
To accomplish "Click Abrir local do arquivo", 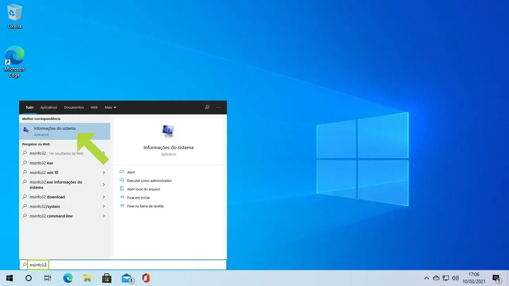I will [x=143, y=189].
